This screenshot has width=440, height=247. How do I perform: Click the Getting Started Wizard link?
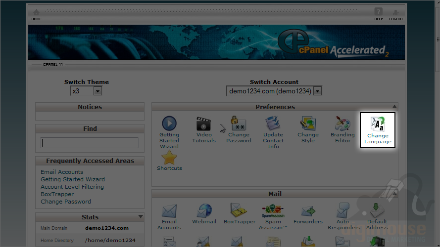pos(73,179)
